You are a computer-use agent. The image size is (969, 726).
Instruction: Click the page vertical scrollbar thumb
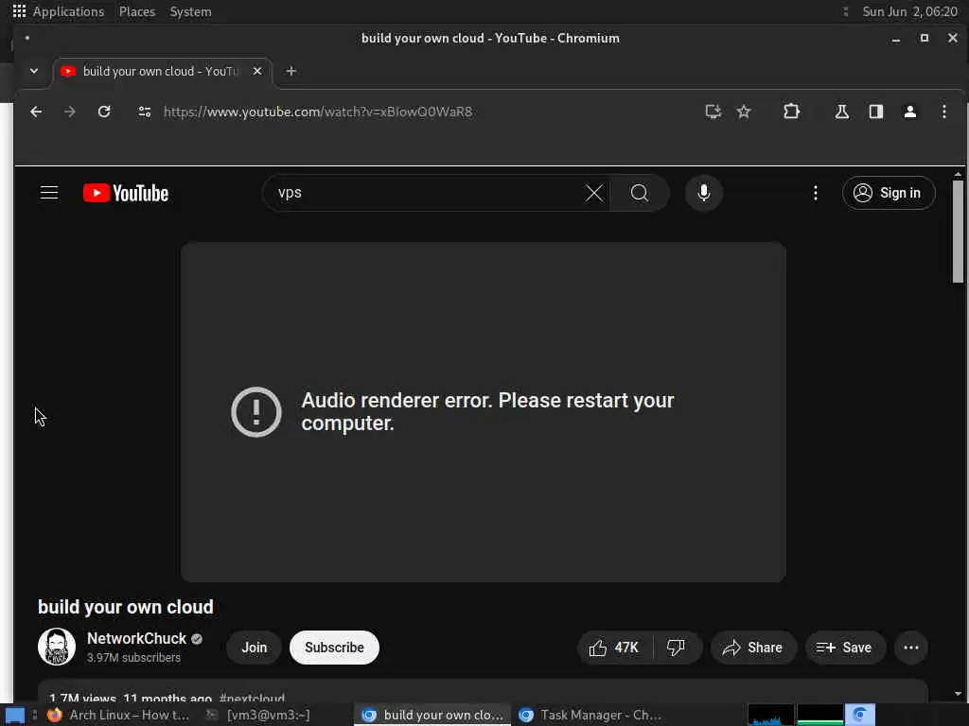(958, 231)
